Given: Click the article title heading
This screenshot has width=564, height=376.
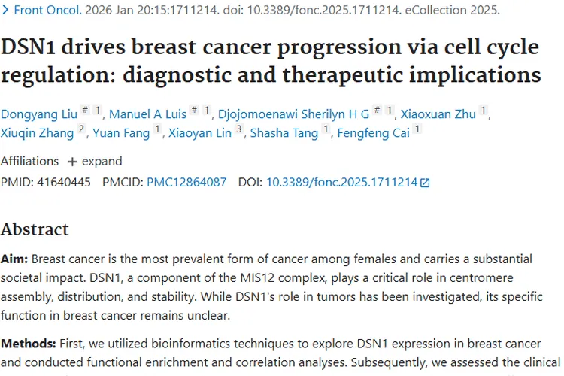Looking at the screenshot, I should click(271, 61).
